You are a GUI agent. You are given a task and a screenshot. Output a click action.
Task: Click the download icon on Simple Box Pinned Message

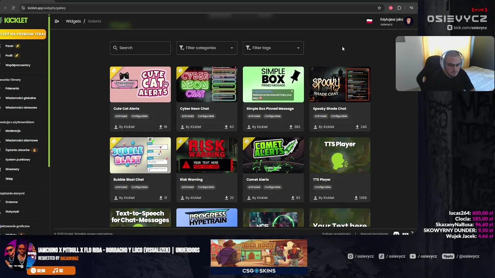pyautogui.click(x=291, y=127)
